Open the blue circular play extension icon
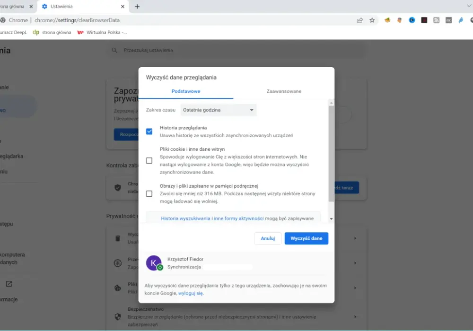The height and width of the screenshot is (331, 473). pyautogui.click(x=412, y=20)
